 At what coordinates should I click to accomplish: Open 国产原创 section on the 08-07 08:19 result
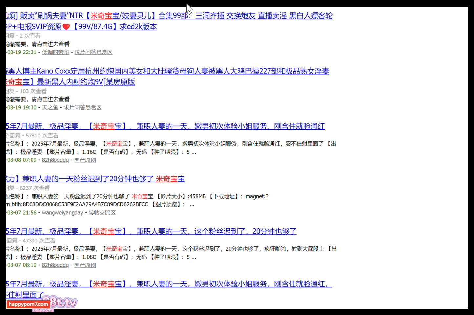point(85,265)
